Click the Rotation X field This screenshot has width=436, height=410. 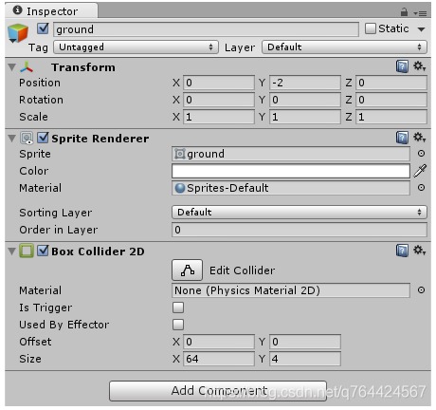click(219, 100)
